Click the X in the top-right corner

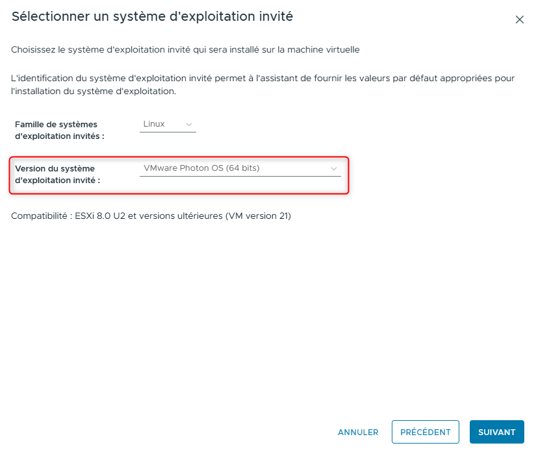pos(519,19)
